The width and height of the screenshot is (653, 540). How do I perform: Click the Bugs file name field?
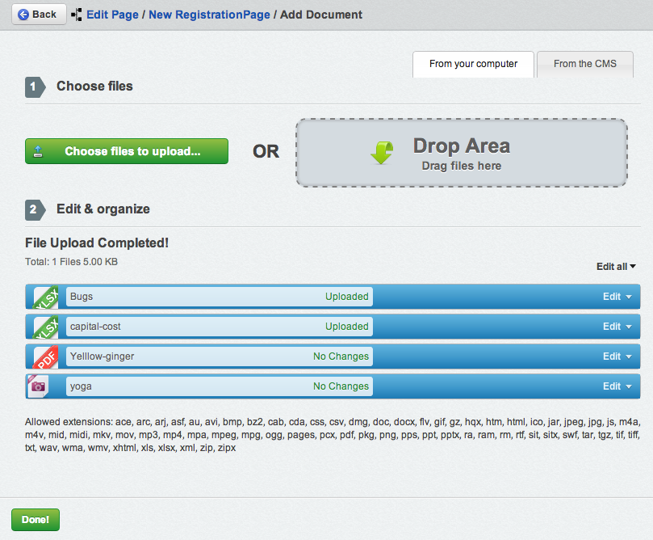pyautogui.click(x=194, y=297)
